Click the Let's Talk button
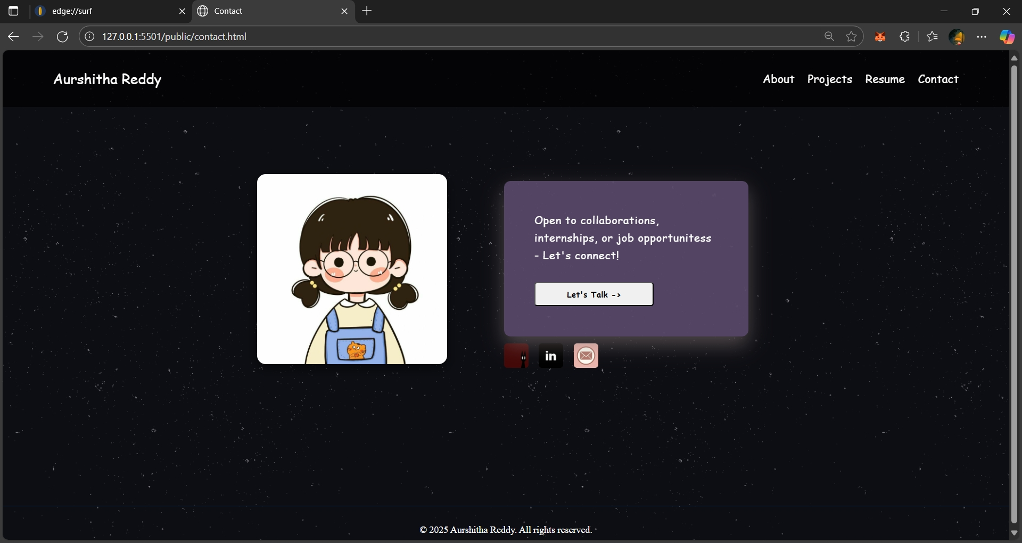Screen dimensions: 1022x543 [594, 294]
